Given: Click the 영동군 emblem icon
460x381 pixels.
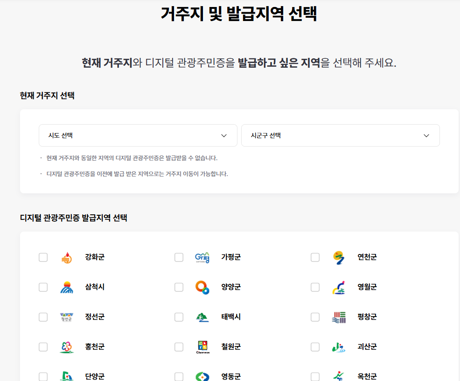Looking at the screenshot, I should (x=202, y=376).
